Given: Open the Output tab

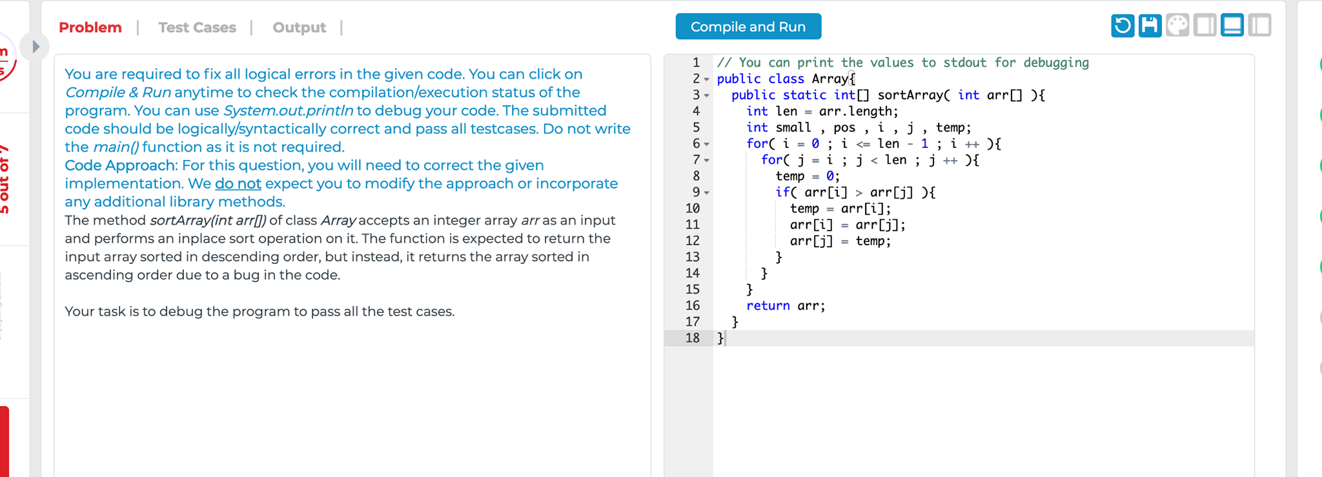Looking at the screenshot, I should (299, 27).
